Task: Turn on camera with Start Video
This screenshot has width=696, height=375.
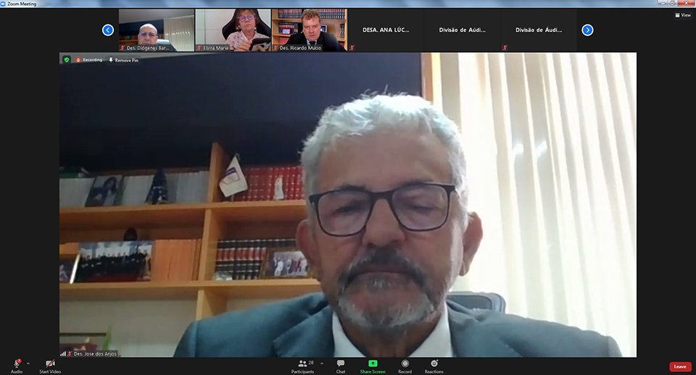Action: (50, 366)
